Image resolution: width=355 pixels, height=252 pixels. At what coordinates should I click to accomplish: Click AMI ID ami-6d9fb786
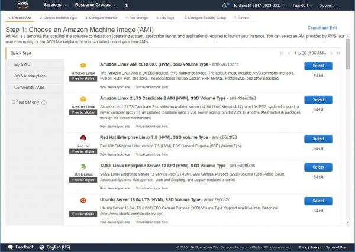(242, 166)
